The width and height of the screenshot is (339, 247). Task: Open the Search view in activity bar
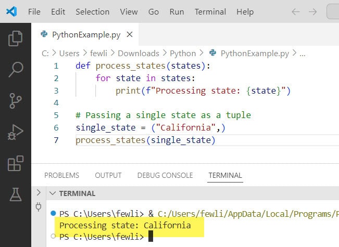click(16, 70)
